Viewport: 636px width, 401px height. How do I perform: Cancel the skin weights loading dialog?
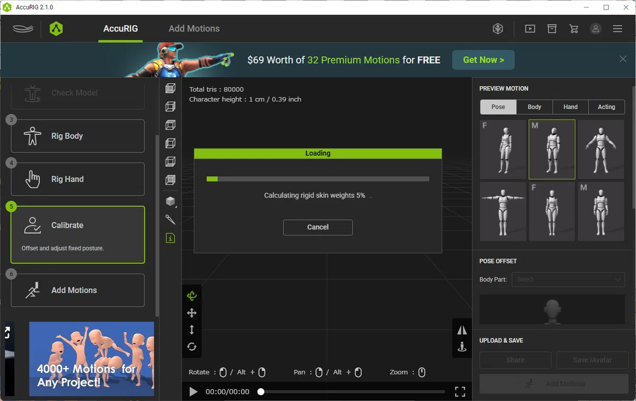[x=318, y=227]
